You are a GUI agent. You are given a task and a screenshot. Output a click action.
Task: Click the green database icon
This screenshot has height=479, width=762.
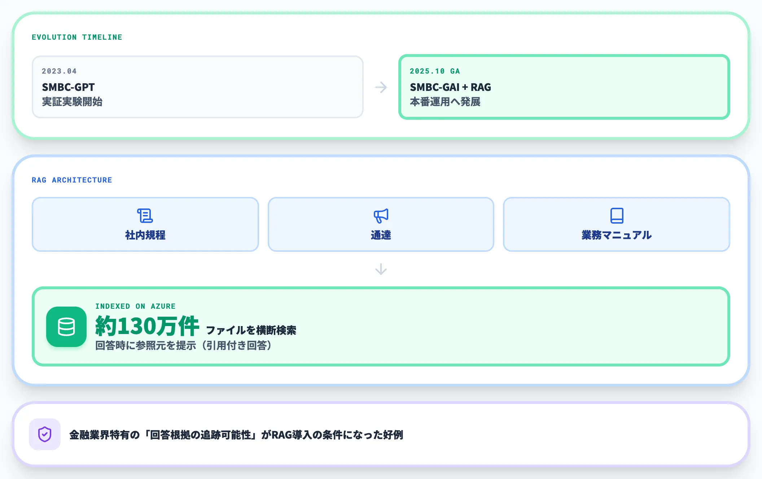[x=66, y=327]
